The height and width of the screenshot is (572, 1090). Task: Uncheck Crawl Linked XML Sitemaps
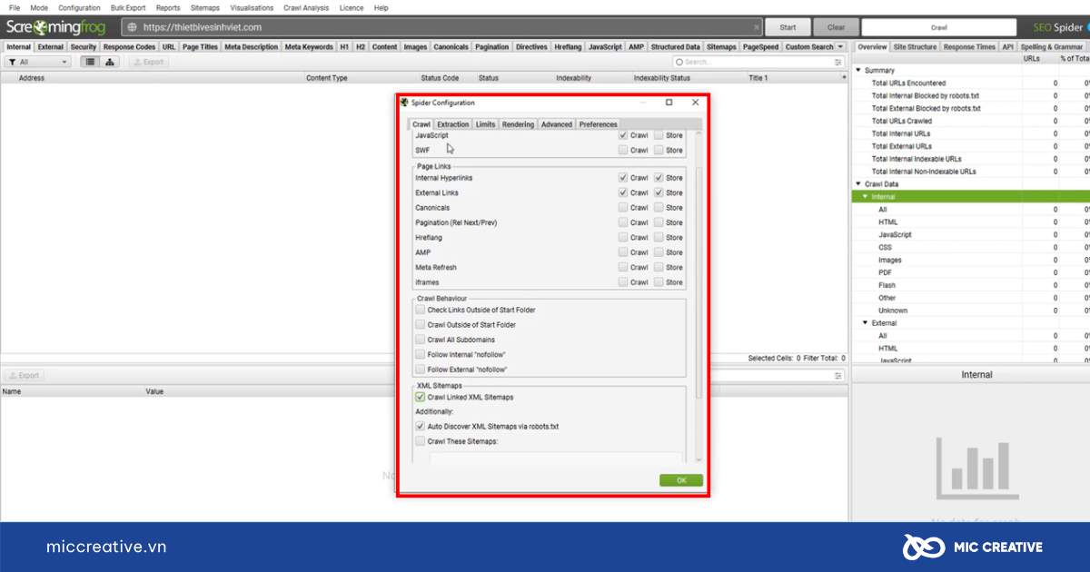(x=420, y=397)
